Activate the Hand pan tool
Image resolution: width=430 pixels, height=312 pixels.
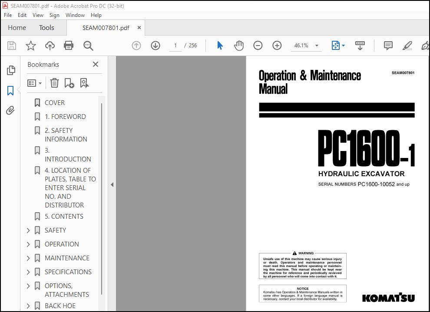239,46
